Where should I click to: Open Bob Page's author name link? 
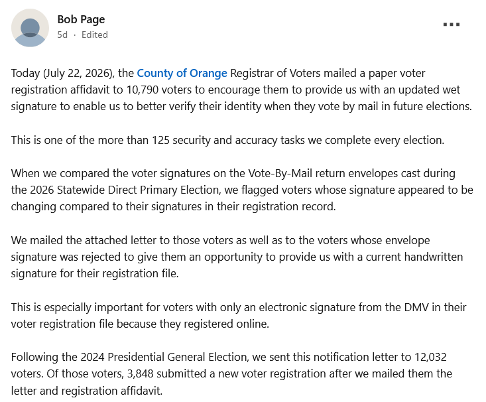81,19
